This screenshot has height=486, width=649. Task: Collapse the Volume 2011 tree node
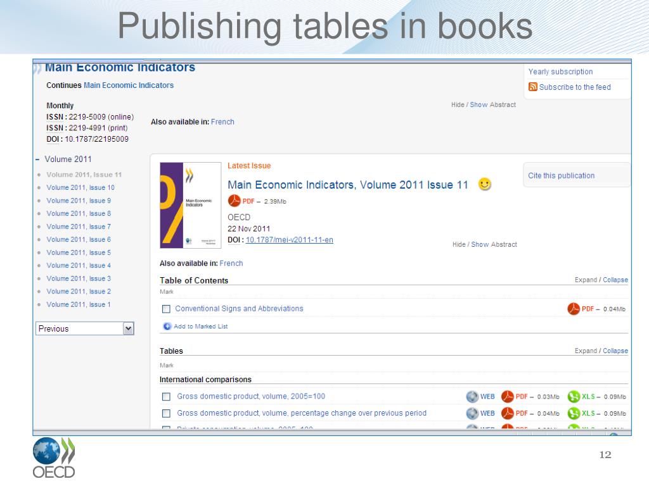[x=37, y=159]
